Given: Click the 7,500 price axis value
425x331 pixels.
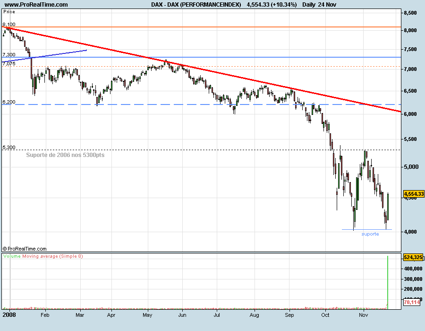Looking at the screenshot, I should coord(410,49).
